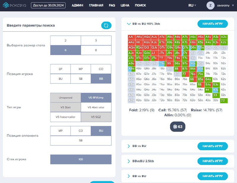Screen dimensions: 237x183
Task: Select player position CO
Action: pos(101,69)
